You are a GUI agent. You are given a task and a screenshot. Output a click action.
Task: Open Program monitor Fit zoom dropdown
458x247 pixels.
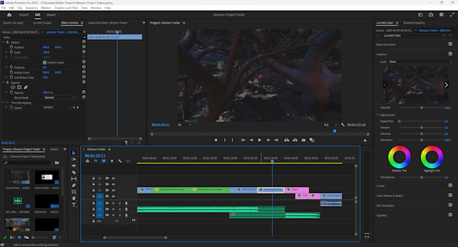tap(185, 125)
